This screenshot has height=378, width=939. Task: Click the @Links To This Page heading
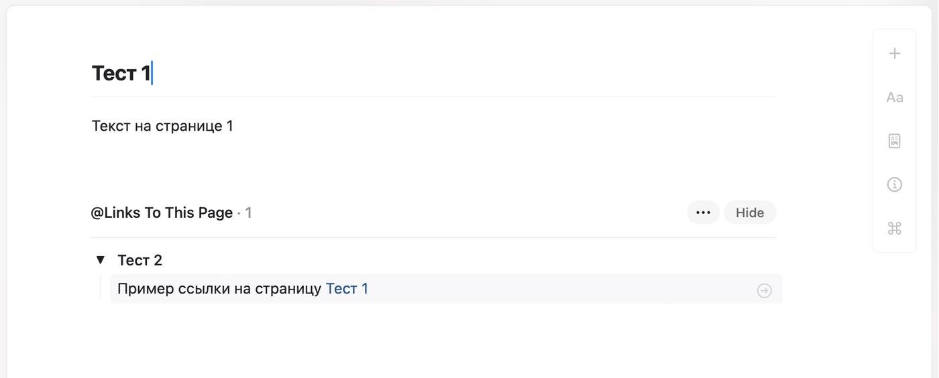point(162,212)
